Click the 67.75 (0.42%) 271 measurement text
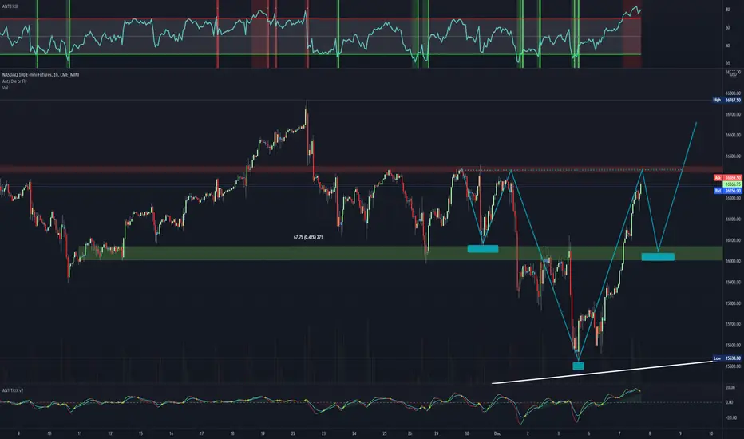The image size is (744, 439). click(x=308, y=237)
